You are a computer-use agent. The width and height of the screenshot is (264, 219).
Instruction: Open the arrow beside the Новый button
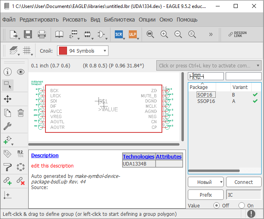pos(221,182)
